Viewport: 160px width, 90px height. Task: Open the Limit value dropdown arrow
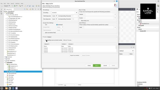[115, 27]
